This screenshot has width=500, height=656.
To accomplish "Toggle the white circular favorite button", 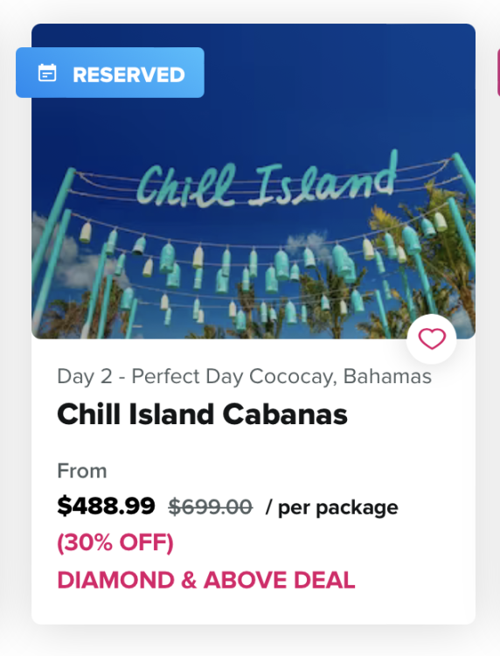I will [432, 338].
